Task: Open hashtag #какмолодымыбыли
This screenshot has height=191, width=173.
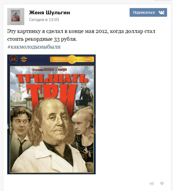Action: (x=34, y=47)
